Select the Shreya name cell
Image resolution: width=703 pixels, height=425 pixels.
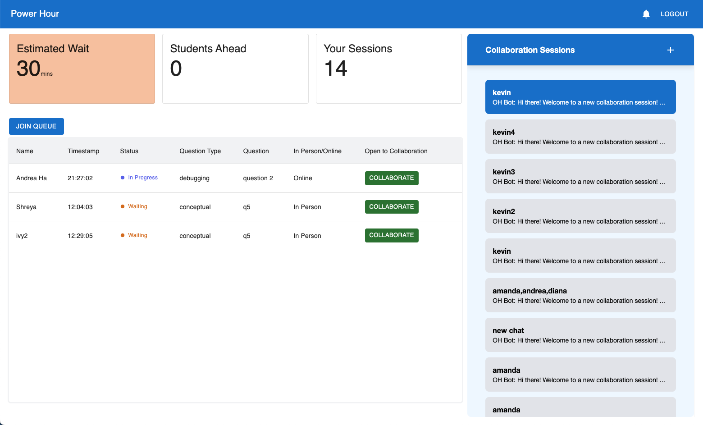pos(26,207)
